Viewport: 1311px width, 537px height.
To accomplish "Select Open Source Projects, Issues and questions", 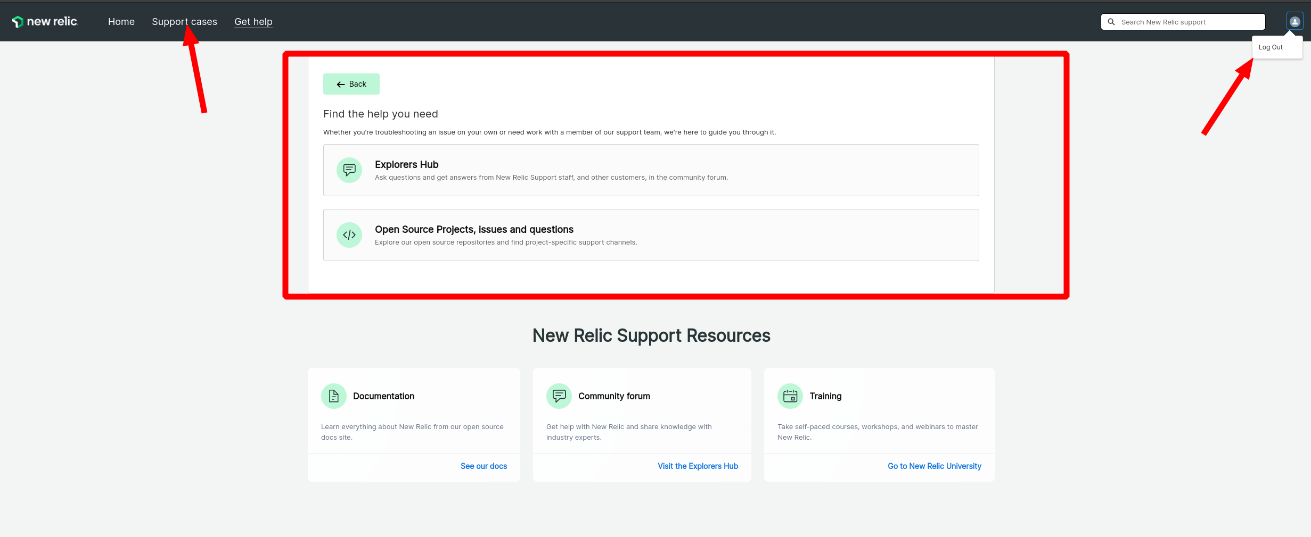I will coord(474,230).
